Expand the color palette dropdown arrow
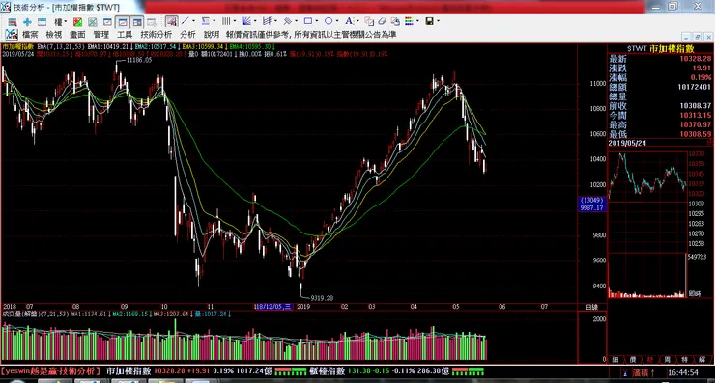Image resolution: width=715 pixels, height=383 pixels. pyautogui.click(x=417, y=21)
